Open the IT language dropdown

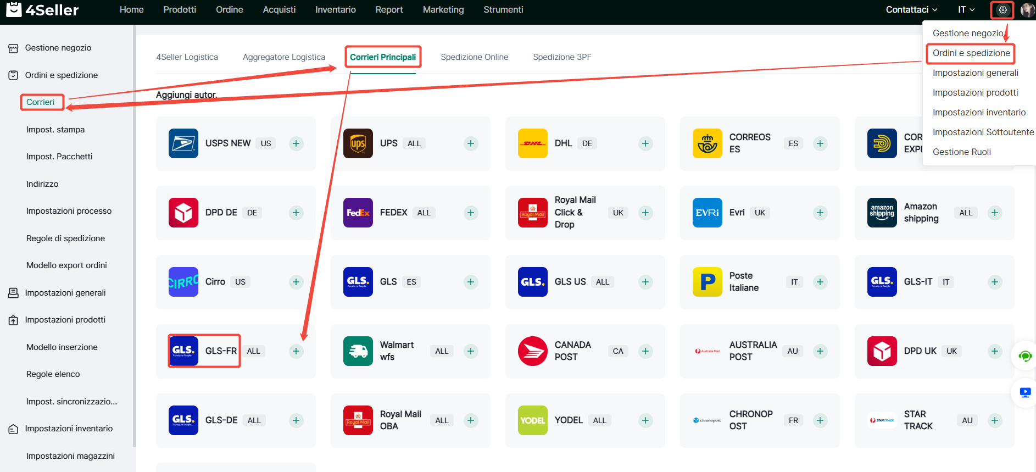pos(966,9)
